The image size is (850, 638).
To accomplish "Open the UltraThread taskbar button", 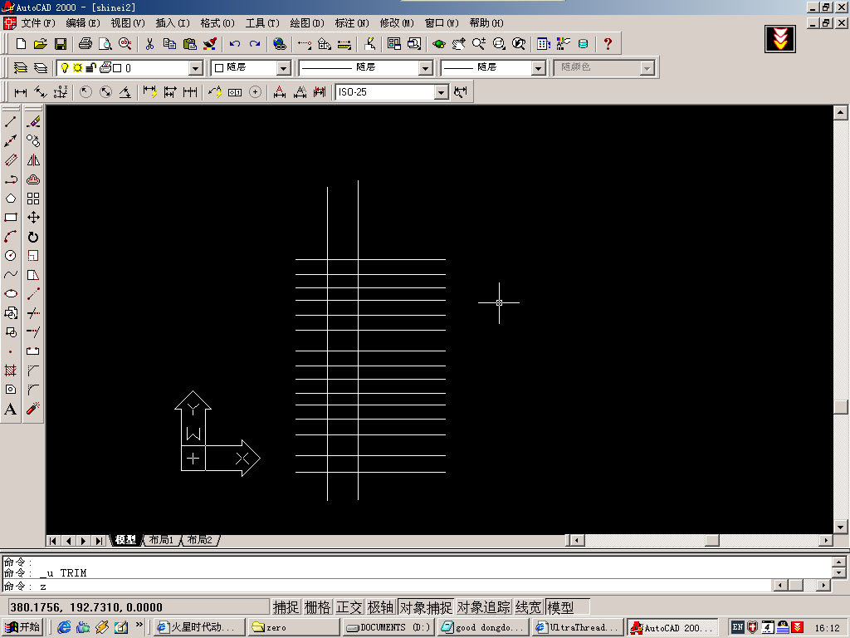I will (578, 627).
